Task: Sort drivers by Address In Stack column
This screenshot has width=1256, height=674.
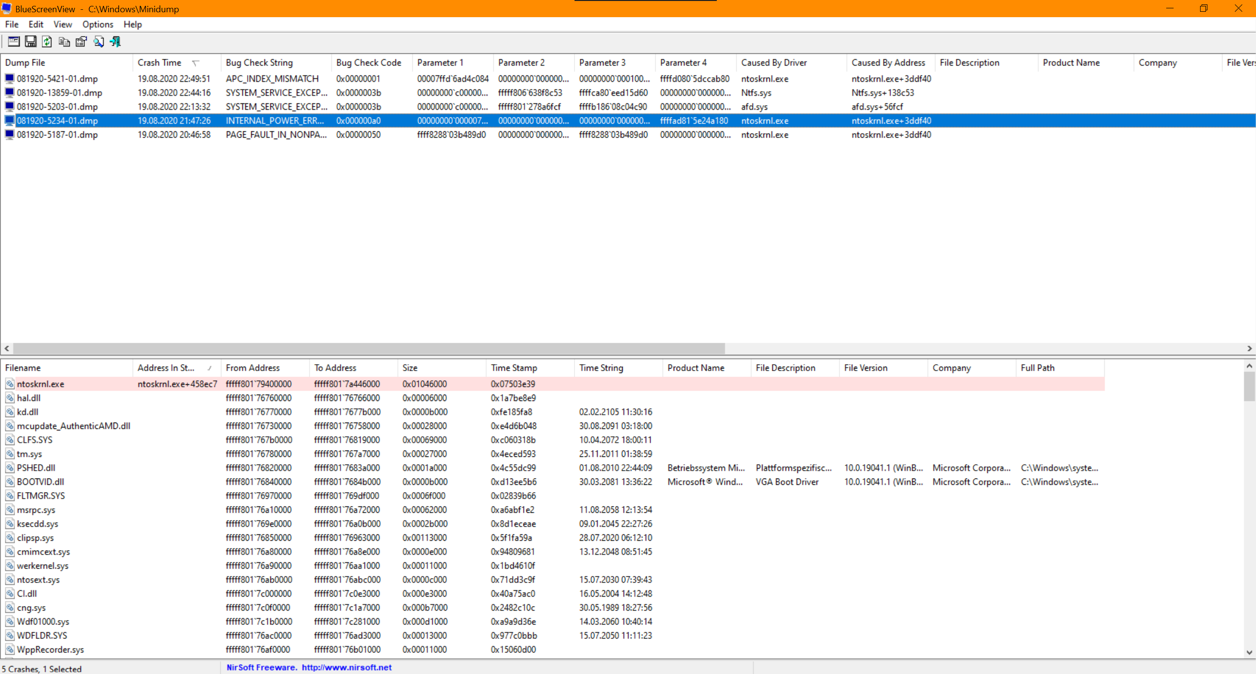Action: tap(166, 368)
